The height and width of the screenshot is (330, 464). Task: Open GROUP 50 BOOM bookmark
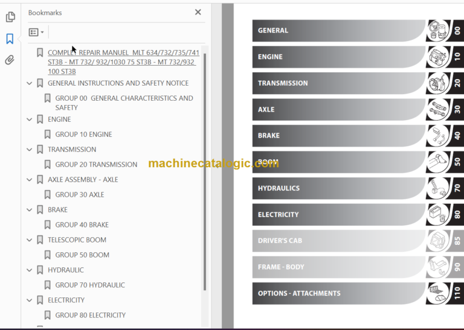pyautogui.click(x=82, y=255)
